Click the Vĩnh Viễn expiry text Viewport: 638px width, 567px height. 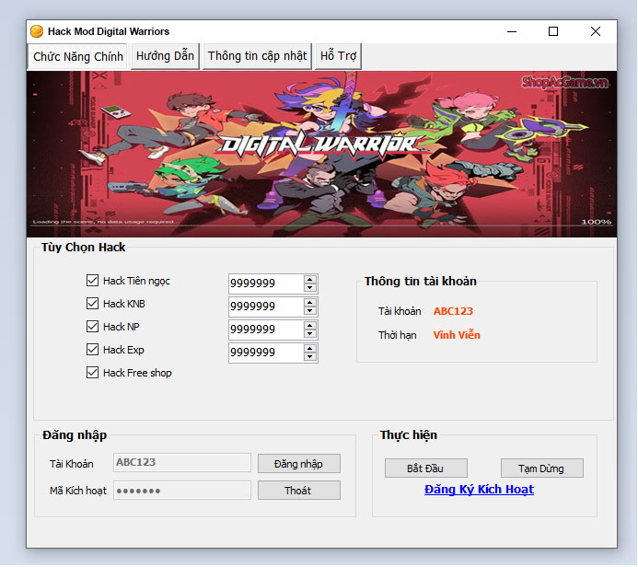[x=457, y=335]
